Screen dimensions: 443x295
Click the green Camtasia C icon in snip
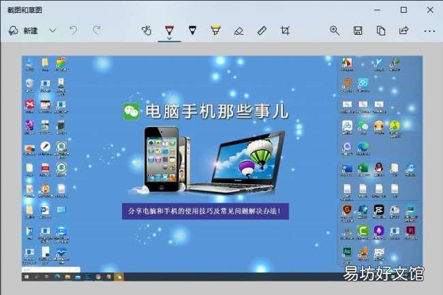363,230
